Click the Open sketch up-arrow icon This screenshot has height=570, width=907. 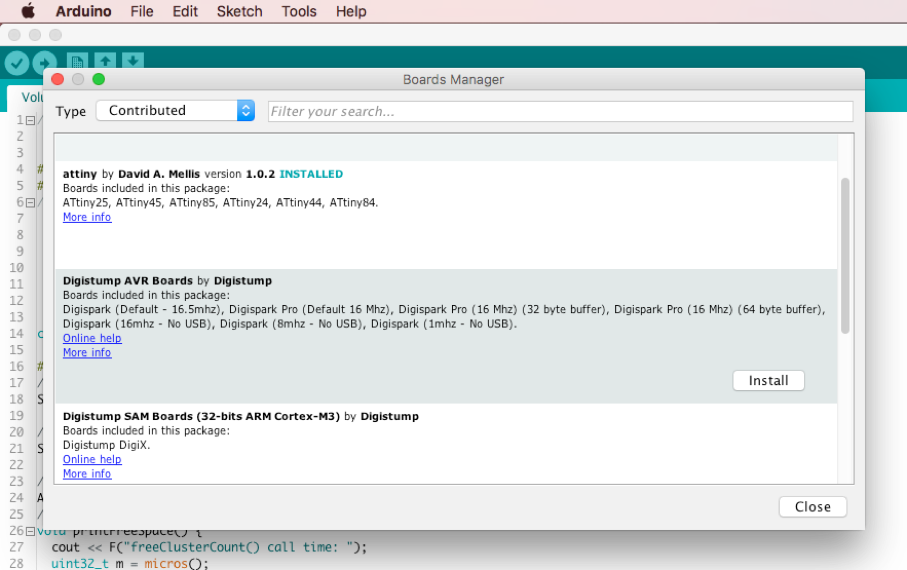click(x=105, y=61)
